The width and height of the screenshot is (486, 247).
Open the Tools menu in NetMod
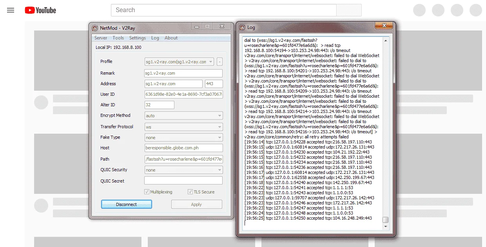tap(118, 38)
